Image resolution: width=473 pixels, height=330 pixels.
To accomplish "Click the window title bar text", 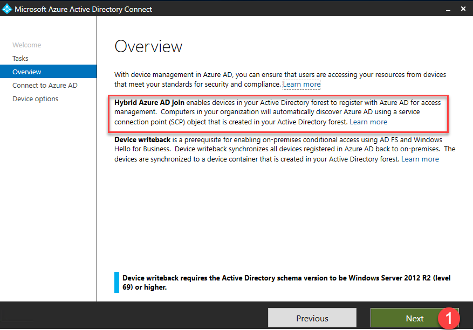I will tap(83, 9).
